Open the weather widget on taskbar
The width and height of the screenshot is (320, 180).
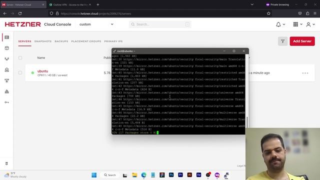(16, 175)
